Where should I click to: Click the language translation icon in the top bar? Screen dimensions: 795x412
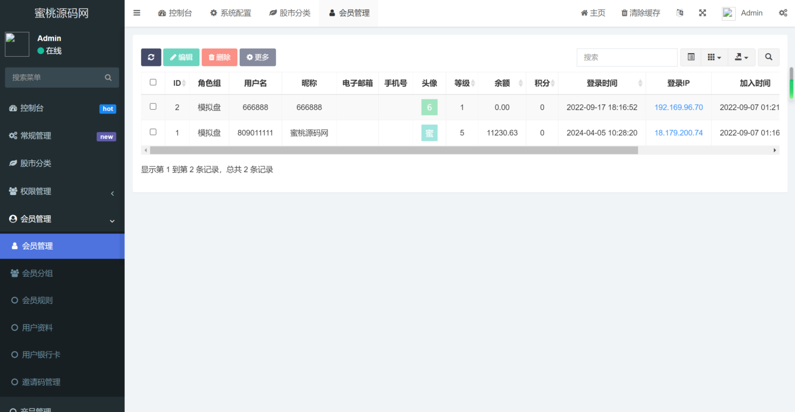coord(680,12)
